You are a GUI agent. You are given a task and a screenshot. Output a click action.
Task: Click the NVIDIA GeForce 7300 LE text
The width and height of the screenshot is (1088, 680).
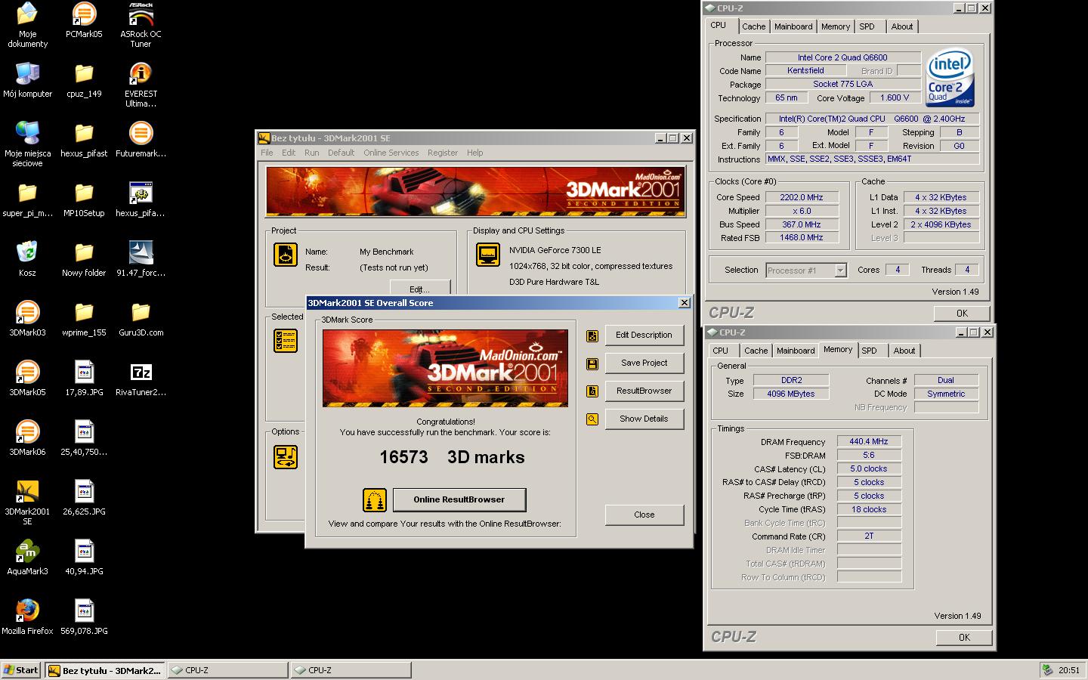[555, 250]
